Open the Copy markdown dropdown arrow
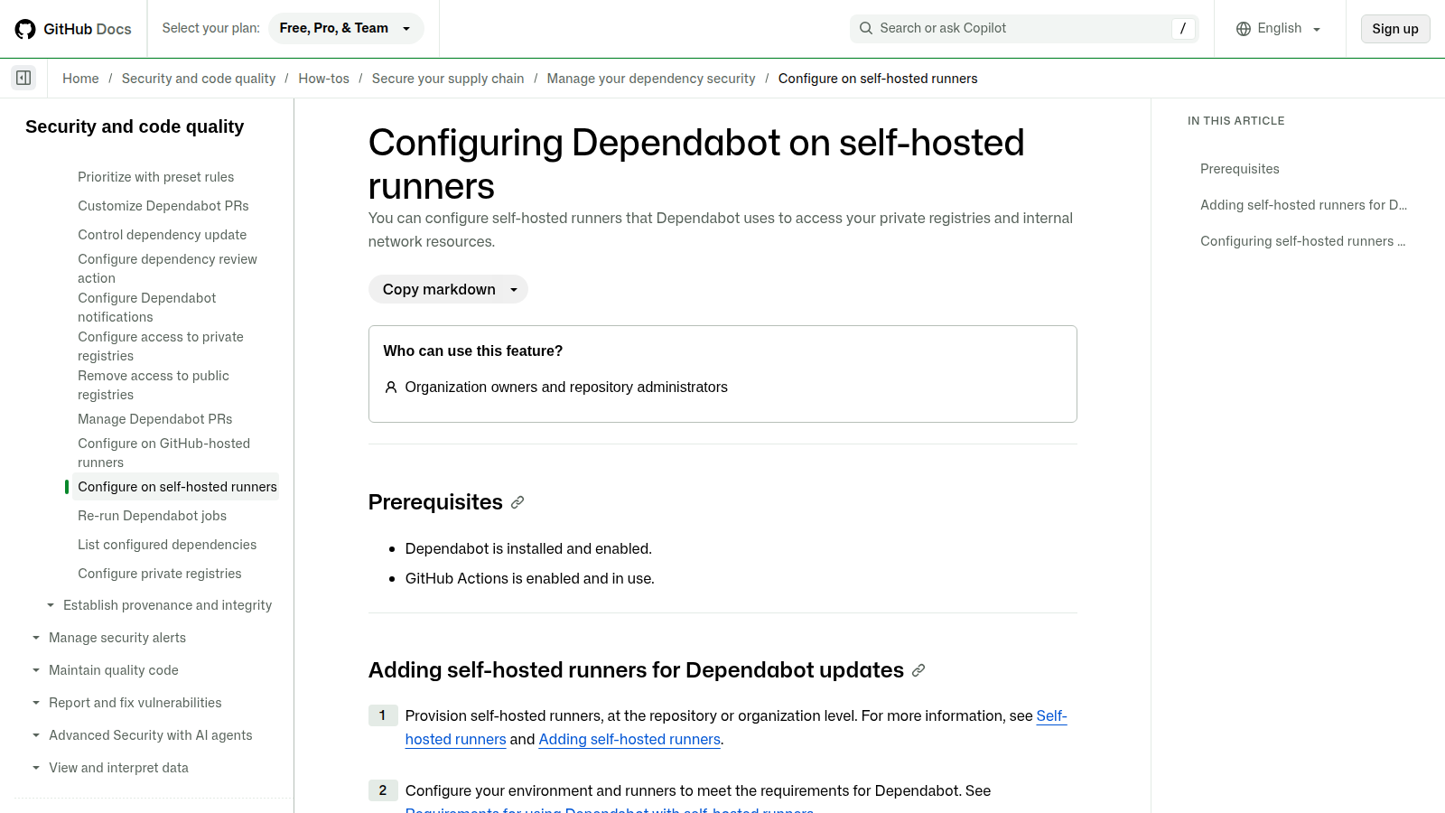The image size is (1445, 813). 514,290
